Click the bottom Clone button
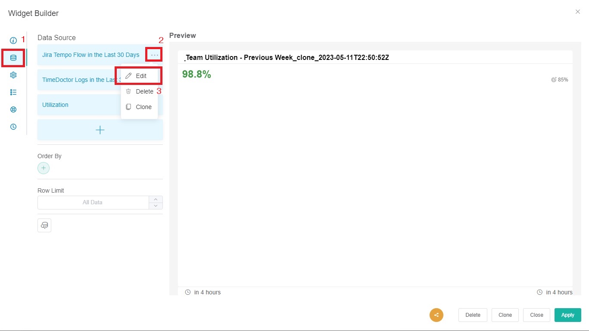 tap(505, 315)
